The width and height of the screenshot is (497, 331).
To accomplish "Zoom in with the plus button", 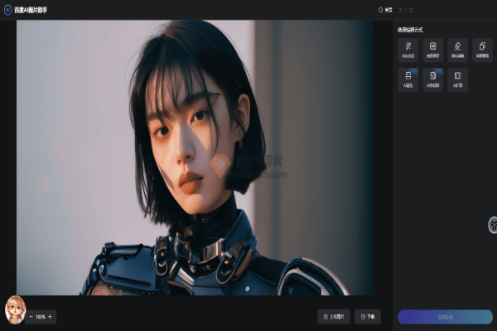I will 50,317.
